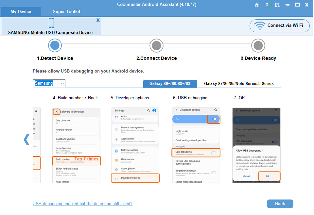Maximize the Coolmuster window

[x=297, y=5]
